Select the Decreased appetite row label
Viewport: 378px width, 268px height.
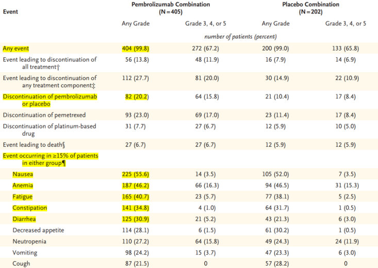tap(38, 230)
